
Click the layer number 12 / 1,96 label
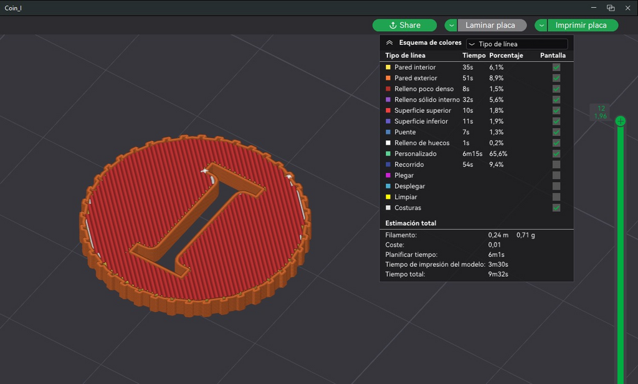point(601,112)
